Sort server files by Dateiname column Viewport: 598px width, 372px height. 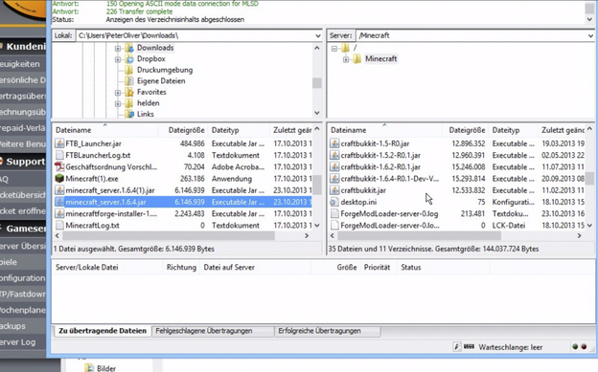(385, 130)
